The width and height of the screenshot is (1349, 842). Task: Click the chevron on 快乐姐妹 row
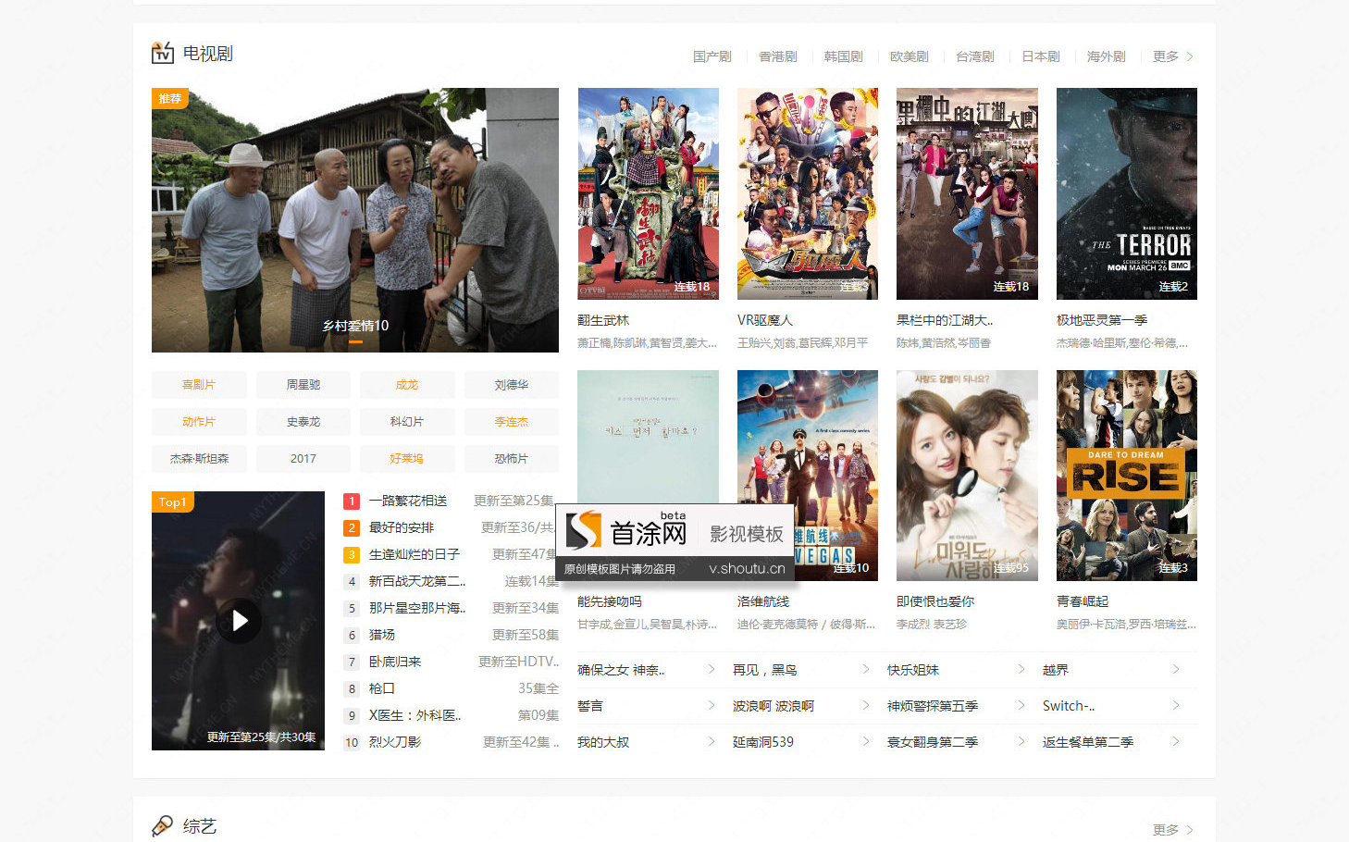tap(1021, 669)
